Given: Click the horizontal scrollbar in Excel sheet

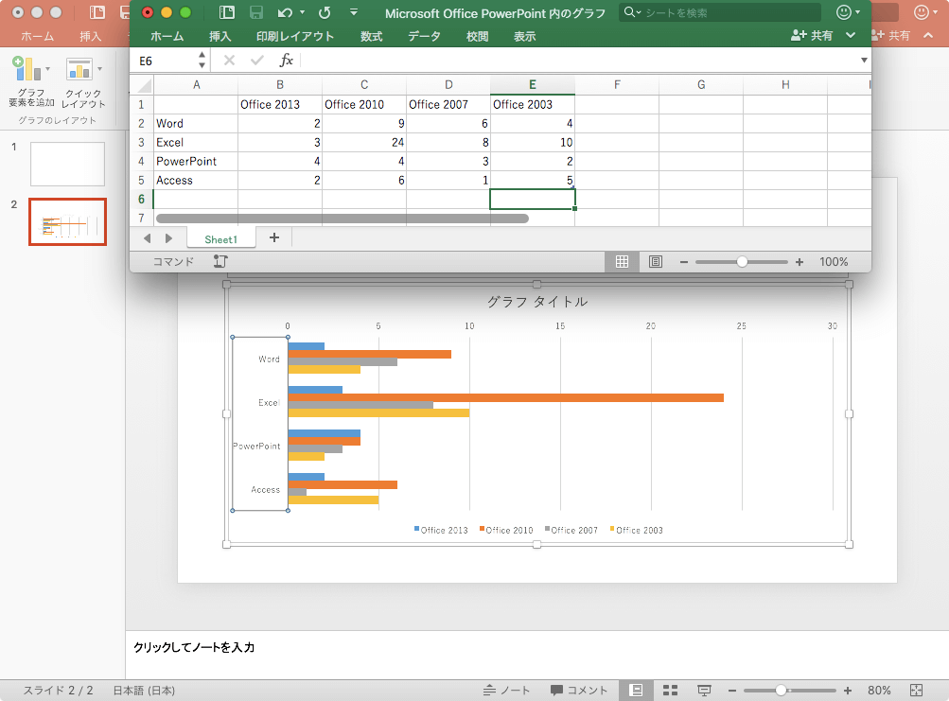Looking at the screenshot, I should [342, 218].
